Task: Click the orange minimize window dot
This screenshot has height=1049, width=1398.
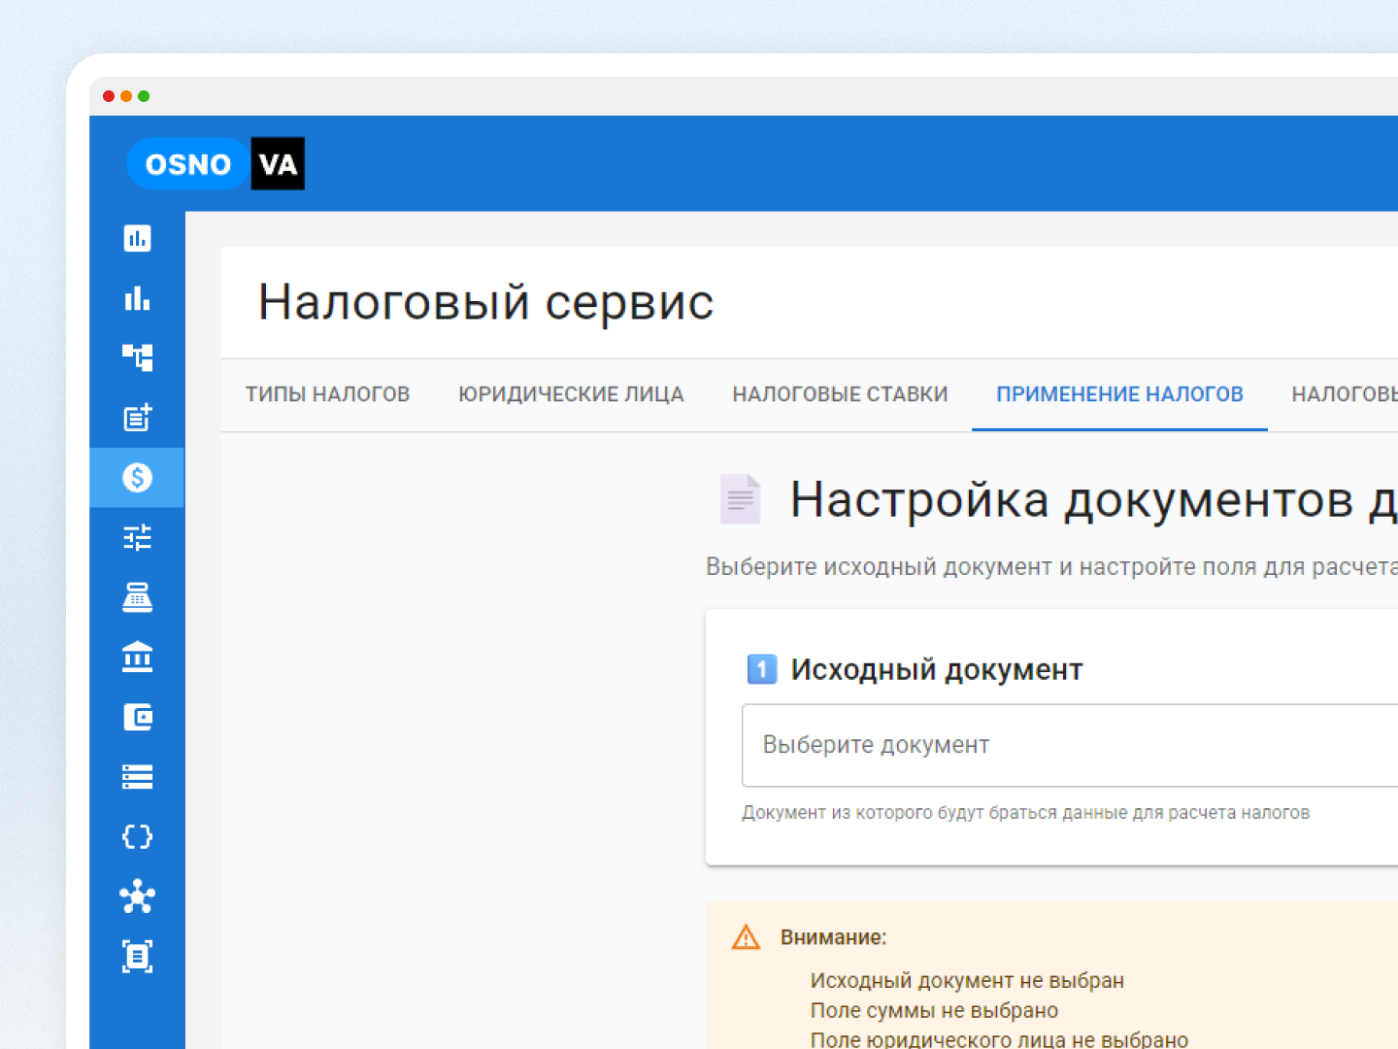Action: pyautogui.click(x=126, y=96)
